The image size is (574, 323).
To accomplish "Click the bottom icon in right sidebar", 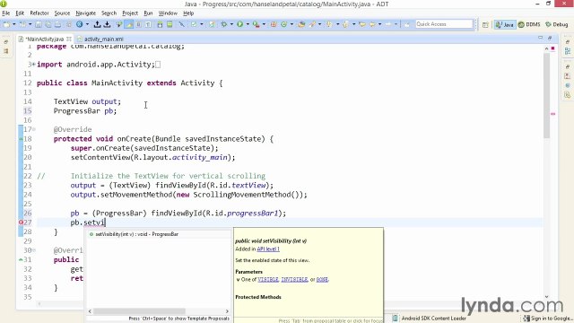I will point(567,95).
